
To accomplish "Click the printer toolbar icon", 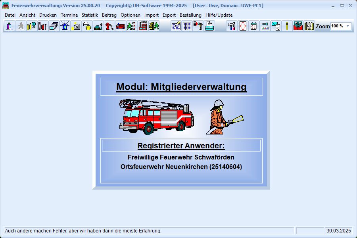I will tap(209, 26).
